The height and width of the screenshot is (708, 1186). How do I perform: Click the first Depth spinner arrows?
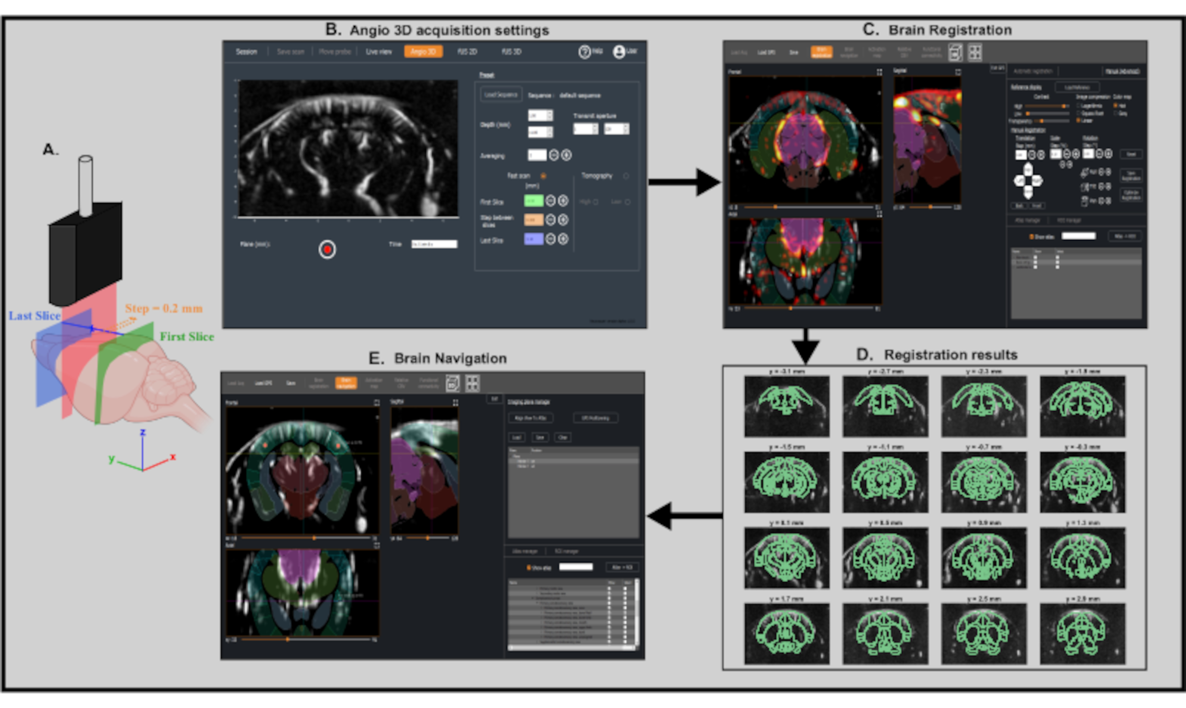coord(549,115)
